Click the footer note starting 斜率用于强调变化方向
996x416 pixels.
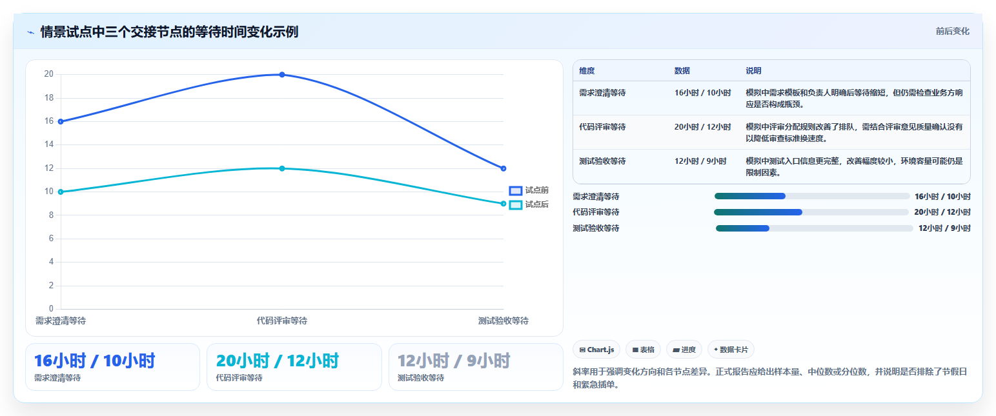click(770, 379)
